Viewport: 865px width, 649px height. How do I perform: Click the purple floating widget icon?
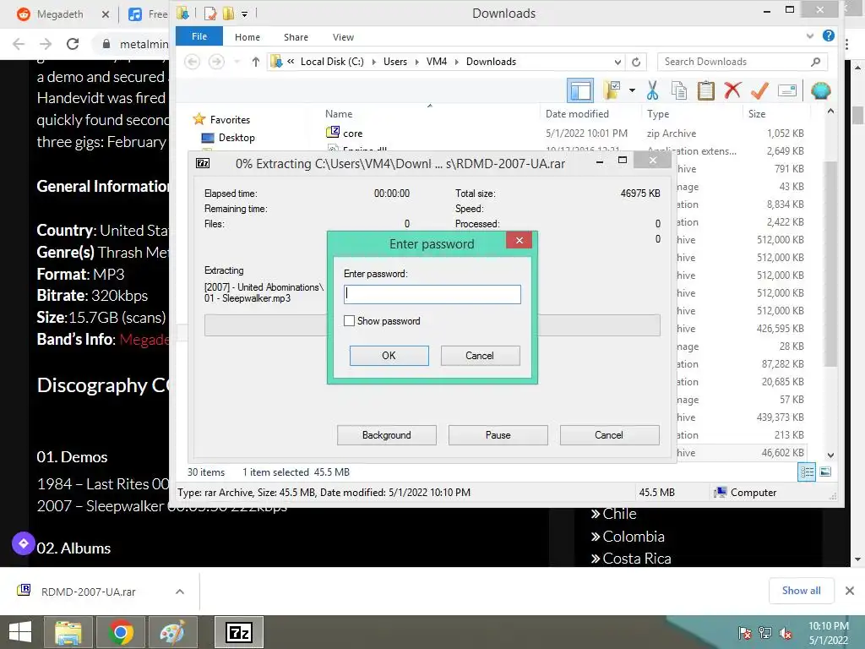click(x=23, y=543)
